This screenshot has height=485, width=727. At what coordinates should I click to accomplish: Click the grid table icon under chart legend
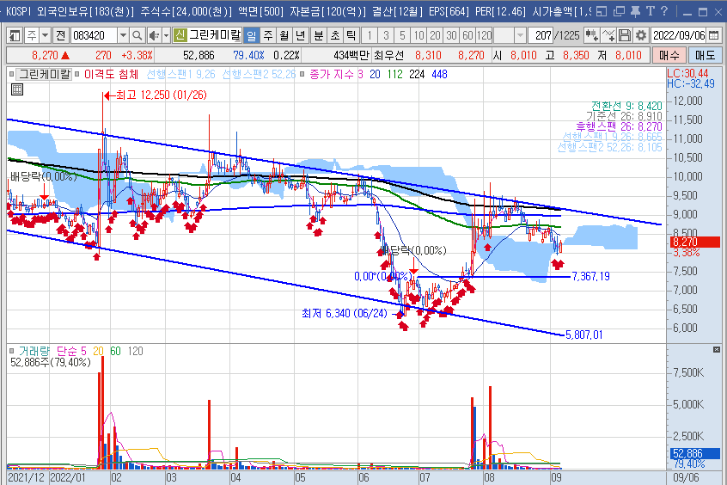[17, 89]
